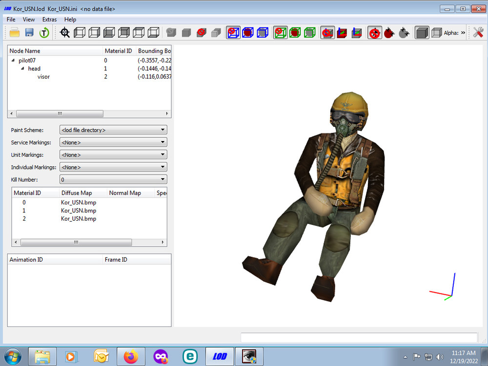Select material row 0 Kor_USN.bmp

(x=90, y=203)
